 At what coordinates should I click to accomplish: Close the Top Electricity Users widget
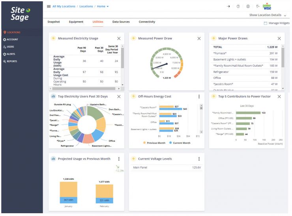coord(119,97)
